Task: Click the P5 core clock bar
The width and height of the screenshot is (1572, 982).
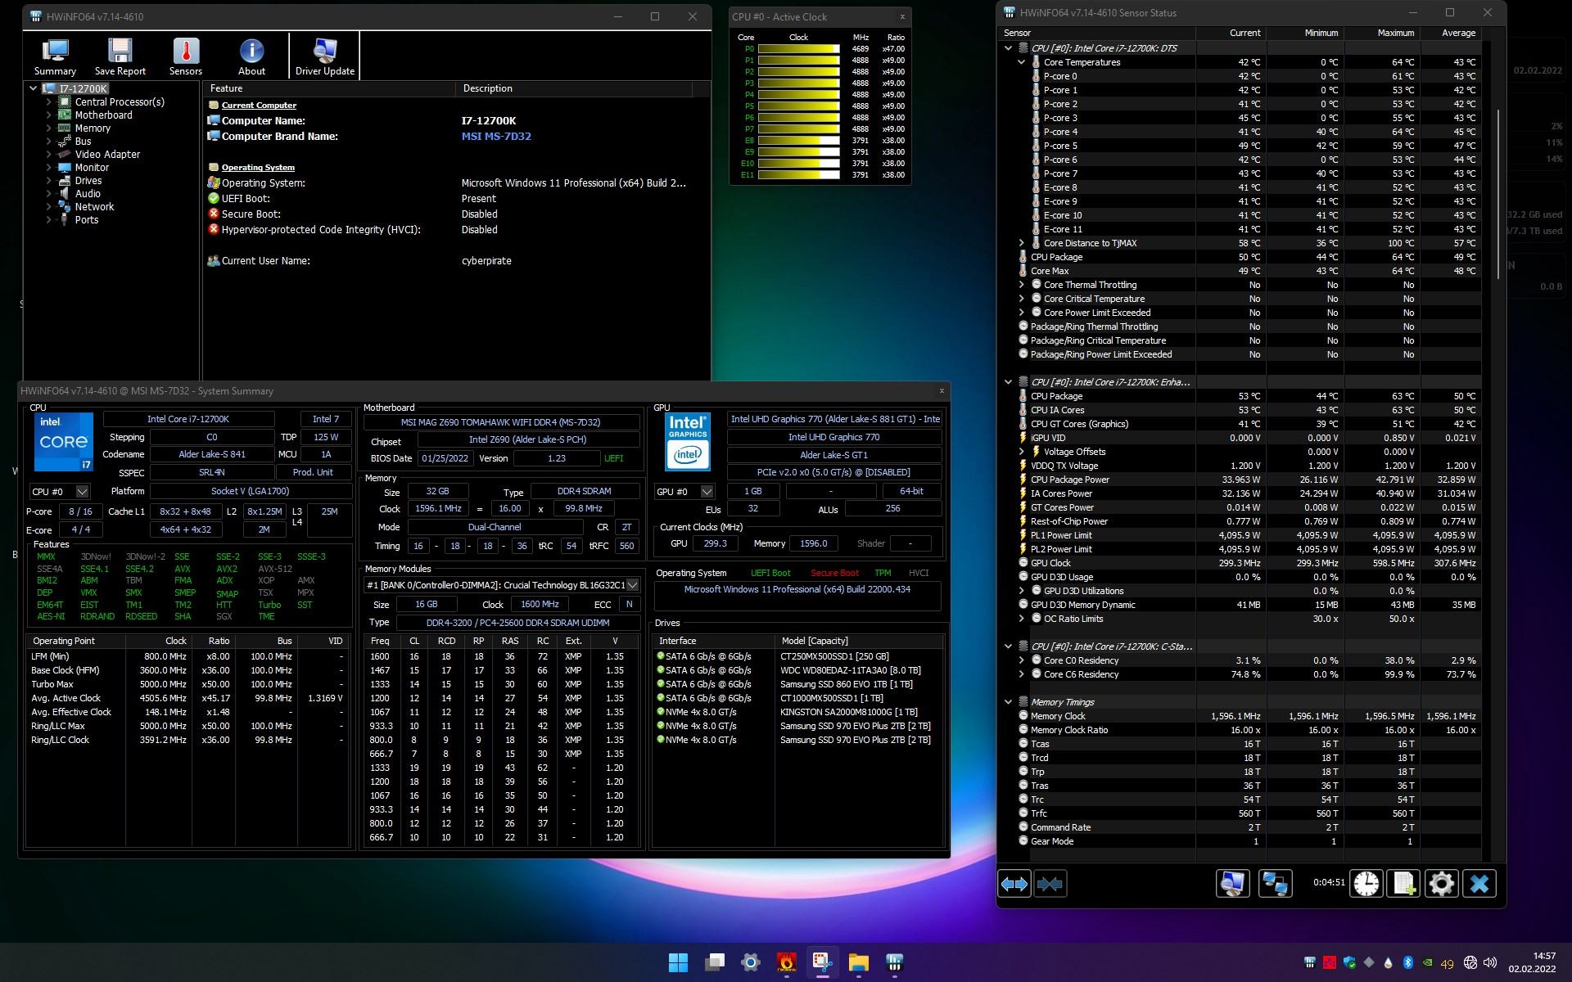Action: (x=799, y=106)
